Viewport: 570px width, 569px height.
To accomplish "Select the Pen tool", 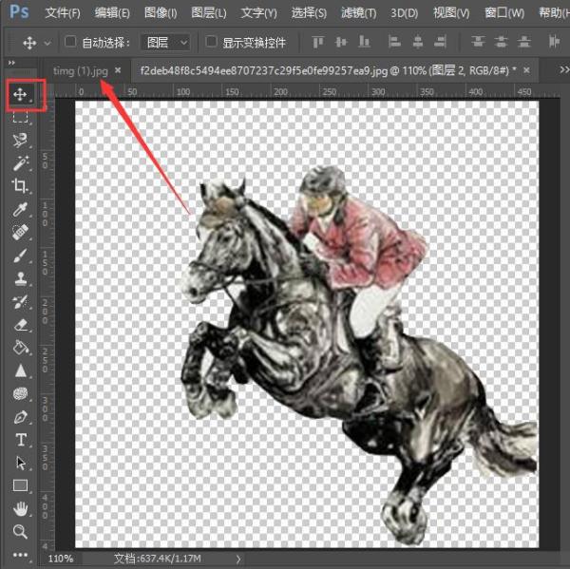I will (21, 417).
